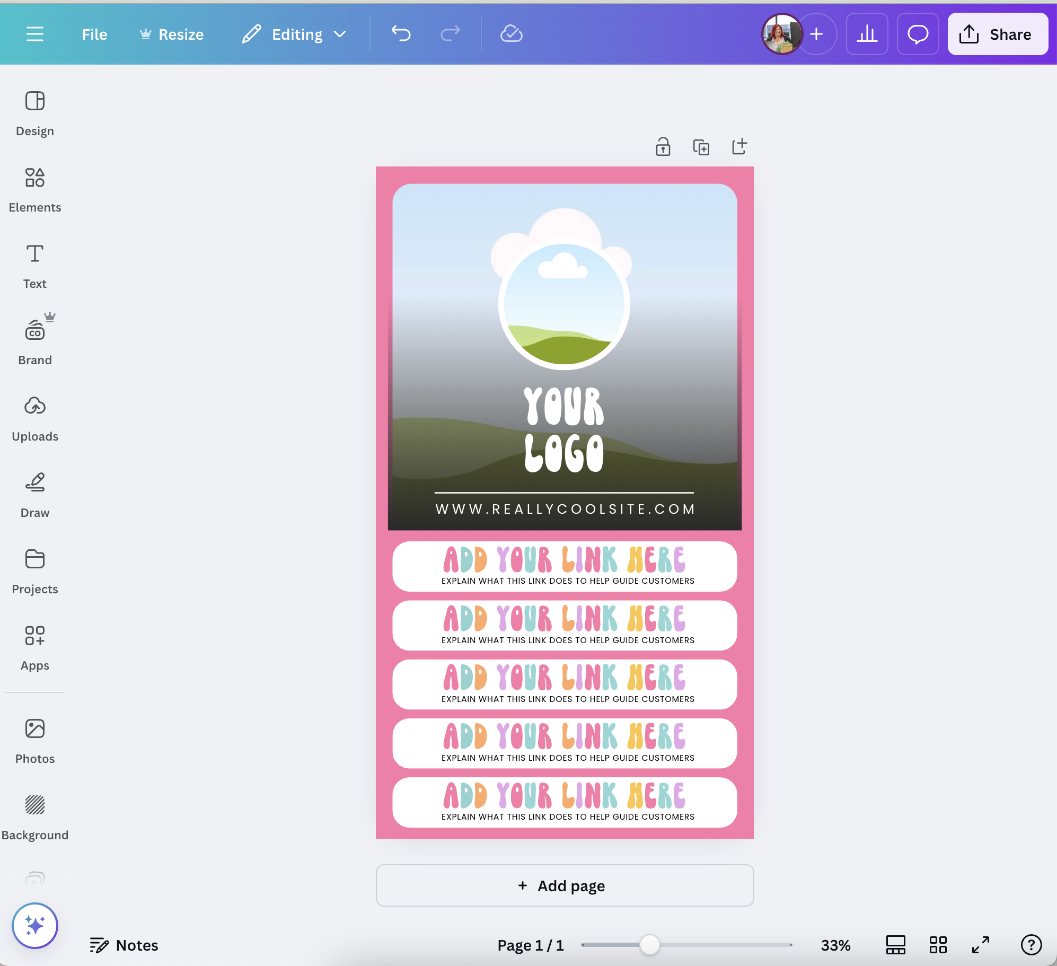Open the 33% zoom level menu

pyautogui.click(x=835, y=945)
